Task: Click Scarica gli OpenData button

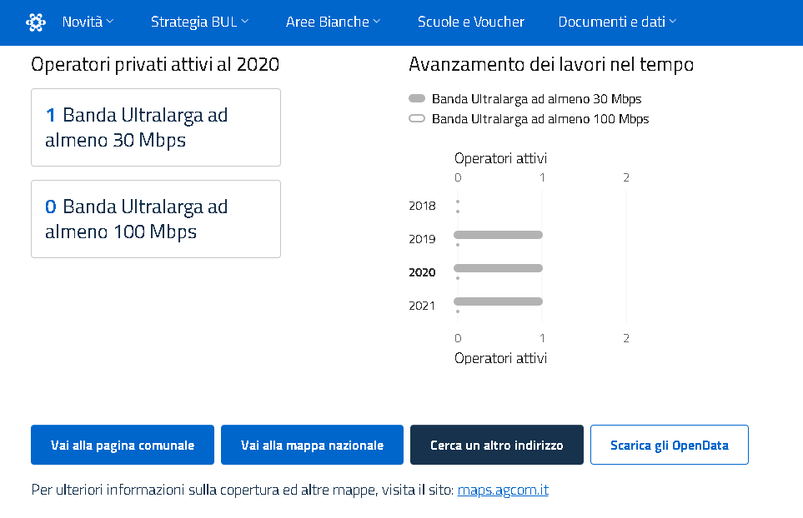Action: coord(669,445)
